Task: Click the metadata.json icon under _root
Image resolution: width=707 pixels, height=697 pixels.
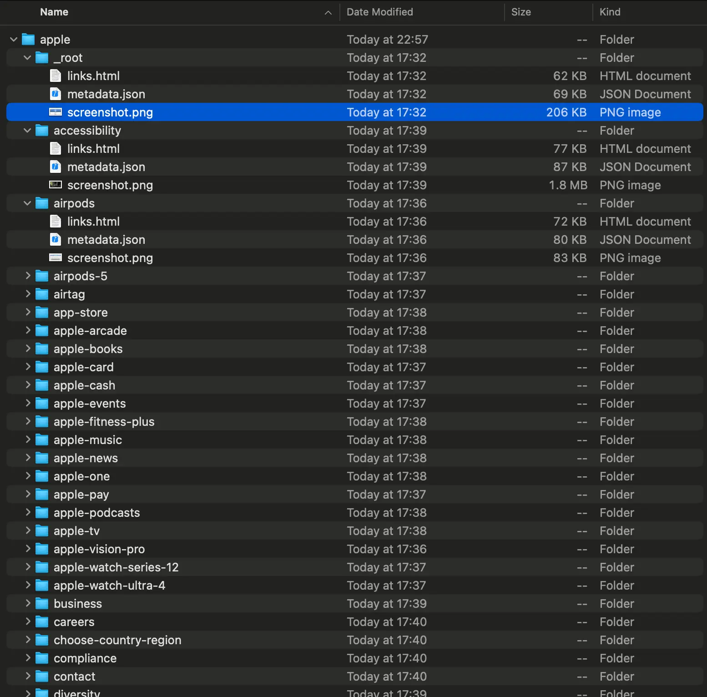Action: (56, 94)
